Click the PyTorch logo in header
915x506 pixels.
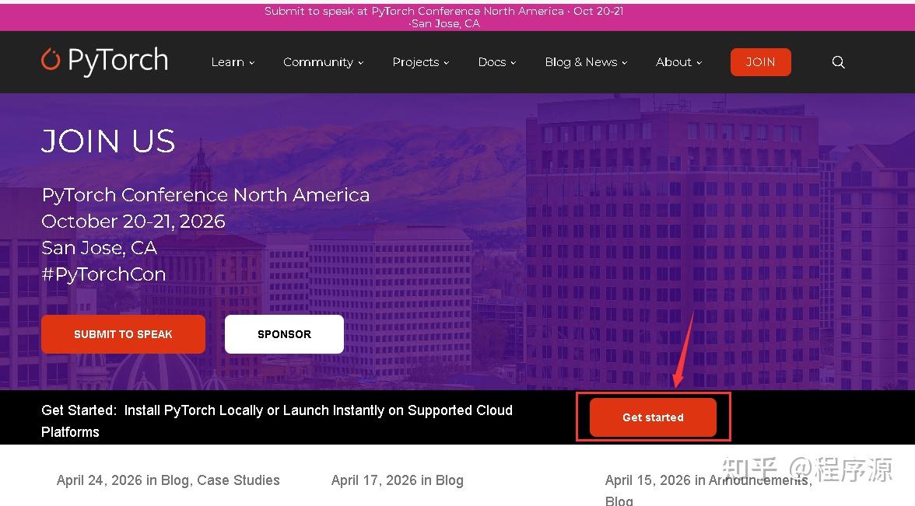tap(105, 61)
